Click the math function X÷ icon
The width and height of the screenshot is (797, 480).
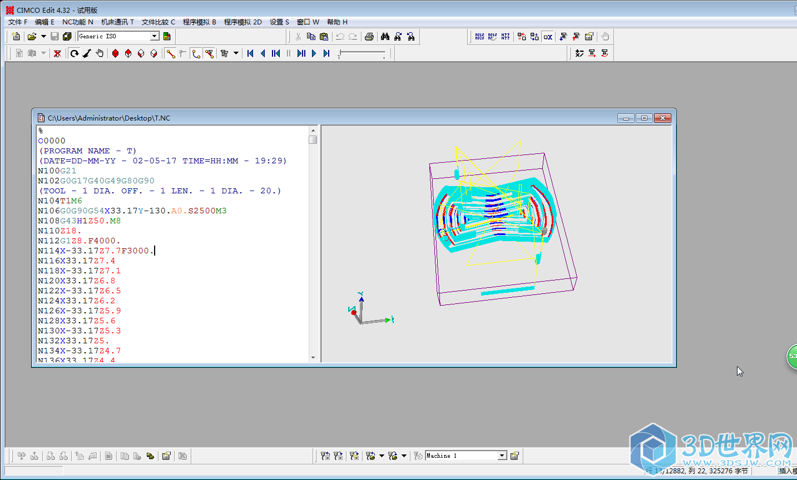(580, 53)
